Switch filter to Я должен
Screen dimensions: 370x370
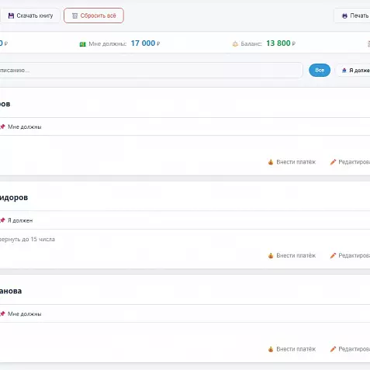(x=353, y=70)
